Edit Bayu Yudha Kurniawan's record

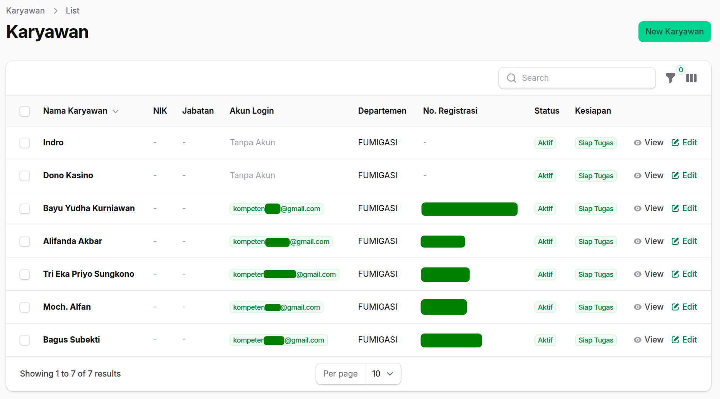[684, 208]
